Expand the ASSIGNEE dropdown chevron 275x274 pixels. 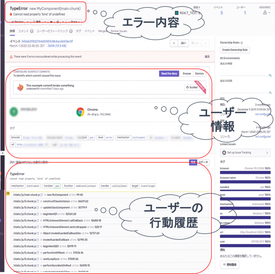[269, 12]
